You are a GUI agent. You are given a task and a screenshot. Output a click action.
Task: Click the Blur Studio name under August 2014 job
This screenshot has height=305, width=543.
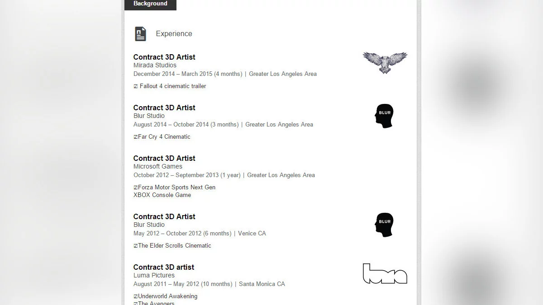(149, 116)
